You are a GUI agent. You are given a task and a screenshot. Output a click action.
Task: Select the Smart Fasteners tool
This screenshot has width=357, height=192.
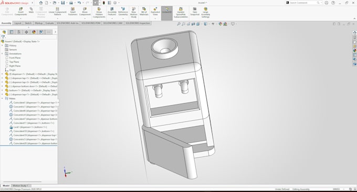pos(72,12)
